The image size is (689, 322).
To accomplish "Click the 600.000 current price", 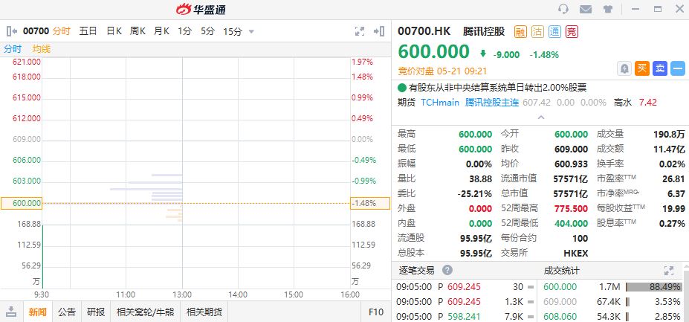I will 434,51.
